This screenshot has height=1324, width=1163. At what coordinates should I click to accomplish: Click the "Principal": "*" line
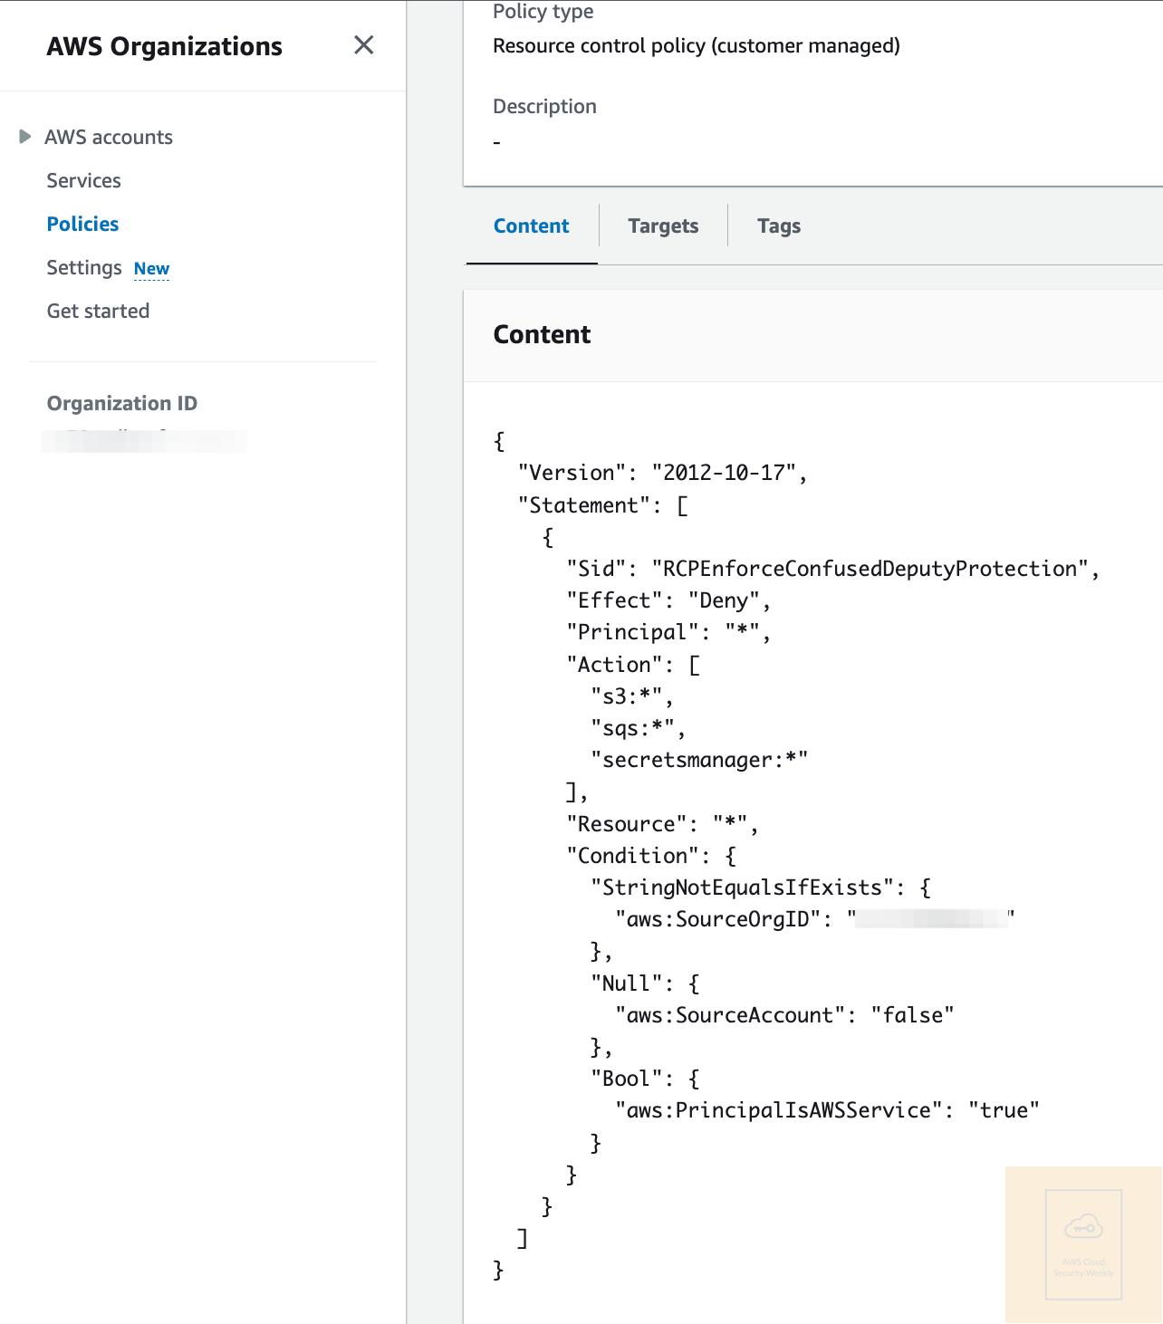pos(668,632)
